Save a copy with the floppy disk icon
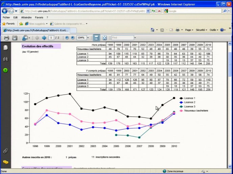Image resolution: width=233 pixels, height=174 pixels. (15, 38)
